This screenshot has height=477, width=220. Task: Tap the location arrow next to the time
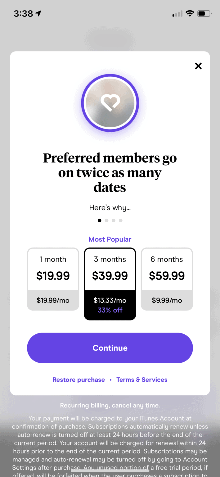coord(38,13)
